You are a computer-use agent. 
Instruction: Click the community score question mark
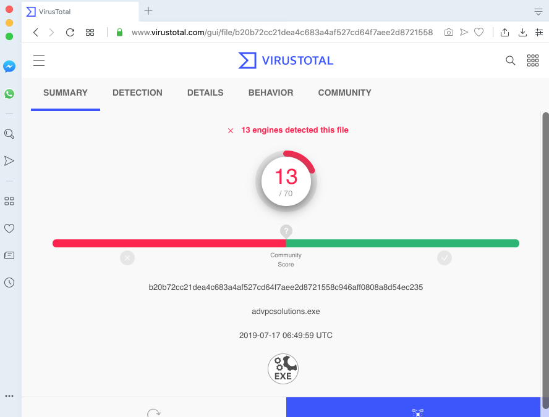click(x=286, y=231)
